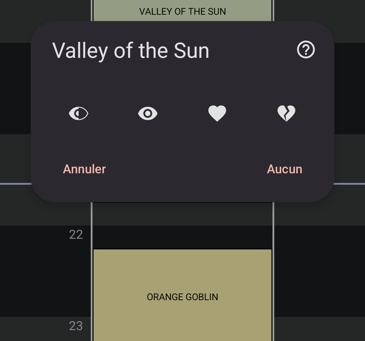Click the Valley of the Sun dialog title

(x=131, y=50)
